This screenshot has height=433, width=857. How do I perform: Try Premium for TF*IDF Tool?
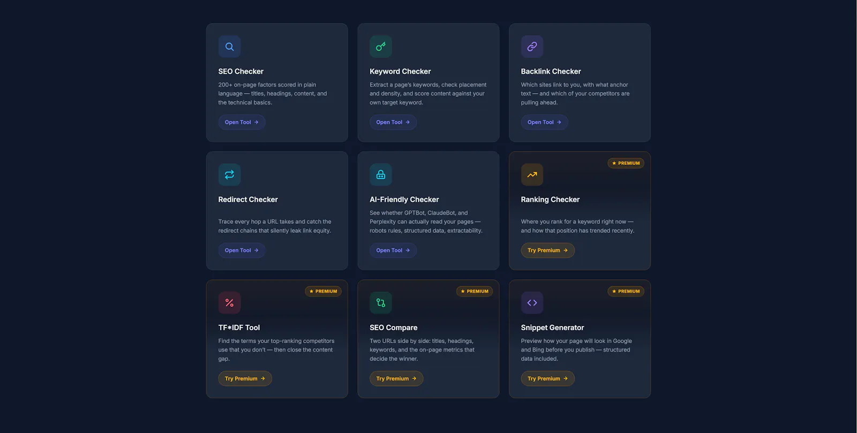pos(245,378)
